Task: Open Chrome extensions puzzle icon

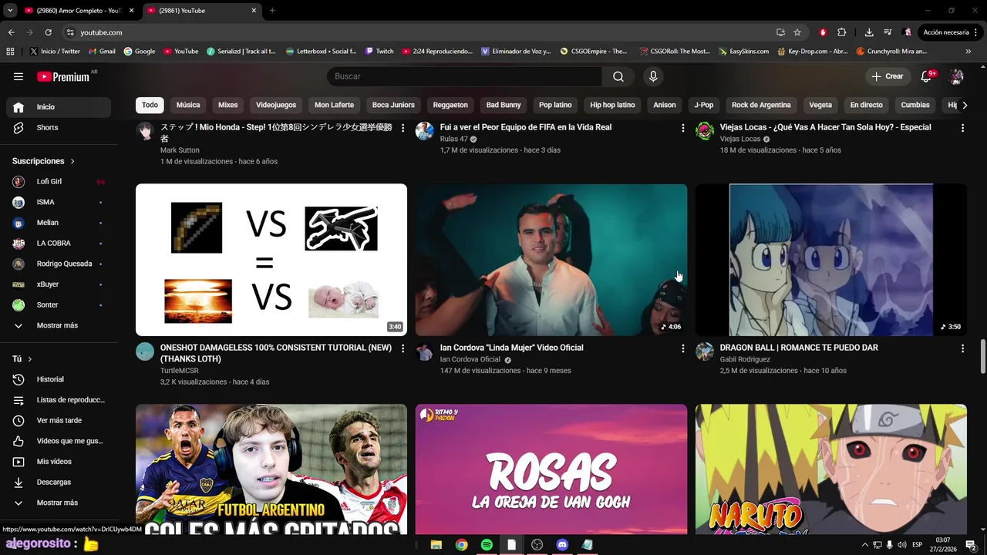Action: 841,32
